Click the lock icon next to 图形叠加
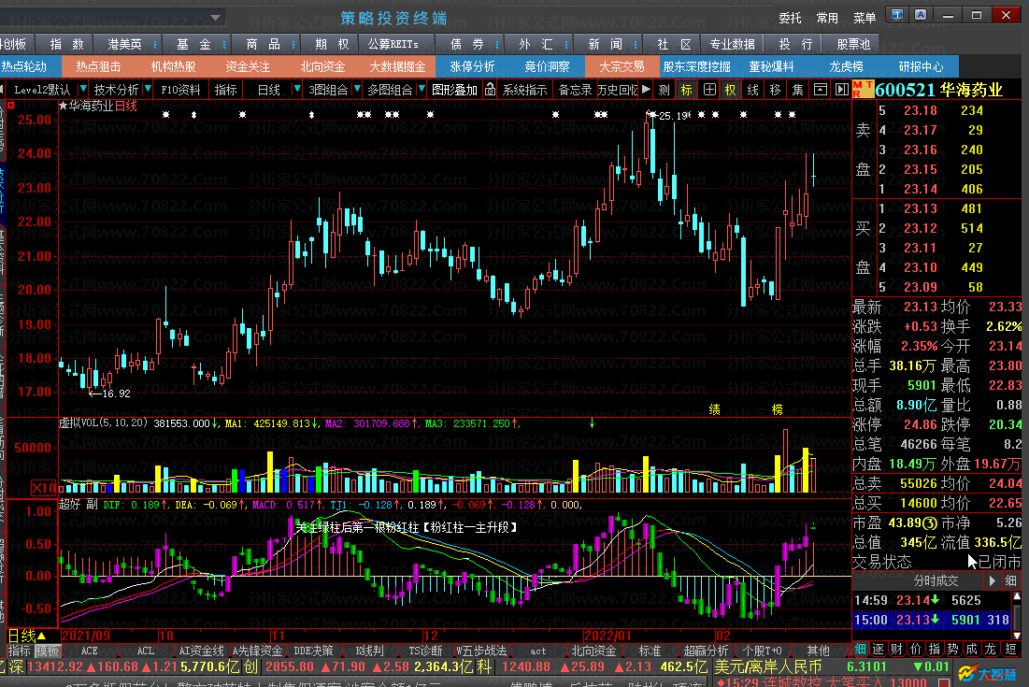This screenshot has height=687, width=1029. tap(491, 90)
